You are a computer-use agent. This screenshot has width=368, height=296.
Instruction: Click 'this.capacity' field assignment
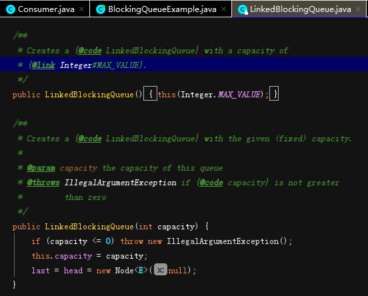[x=62, y=256]
